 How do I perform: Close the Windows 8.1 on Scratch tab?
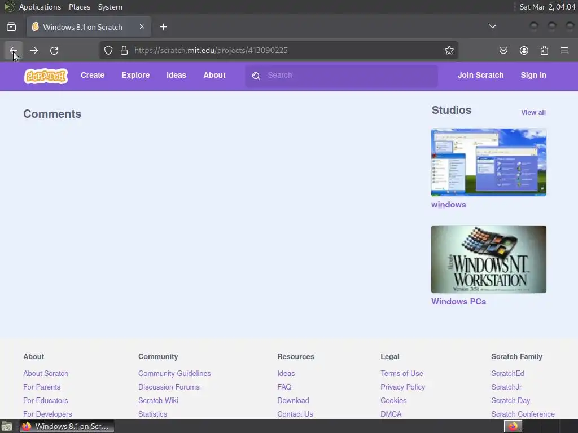[x=142, y=26]
